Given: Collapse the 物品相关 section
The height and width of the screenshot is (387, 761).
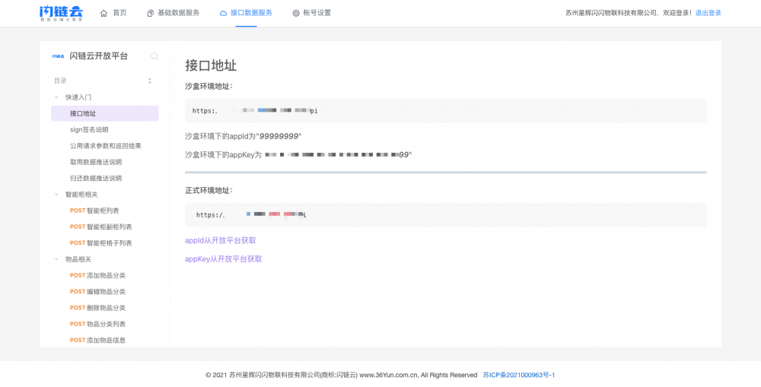Looking at the screenshot, I should coord(56,259).
